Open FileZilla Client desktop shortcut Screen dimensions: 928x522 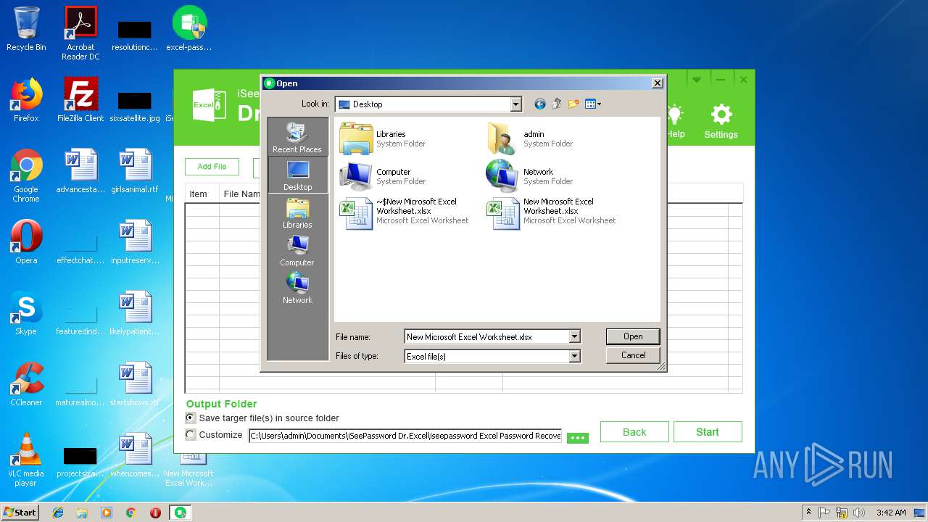(80, 100)
